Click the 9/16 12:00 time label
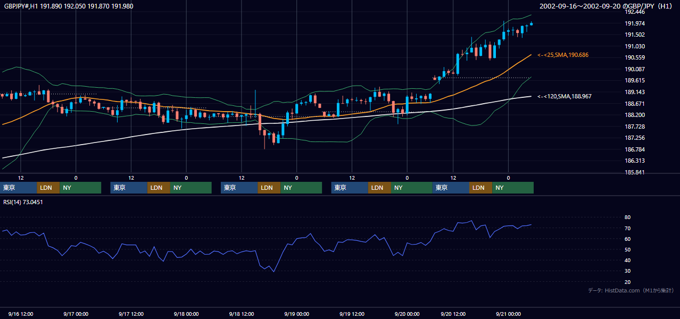 click(x=21, y=314)
